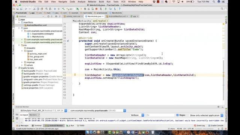The width and height of the screenshot is (240, 135).
Task: Click the Debug app bug icon
Action: click(x=85, y=9)
